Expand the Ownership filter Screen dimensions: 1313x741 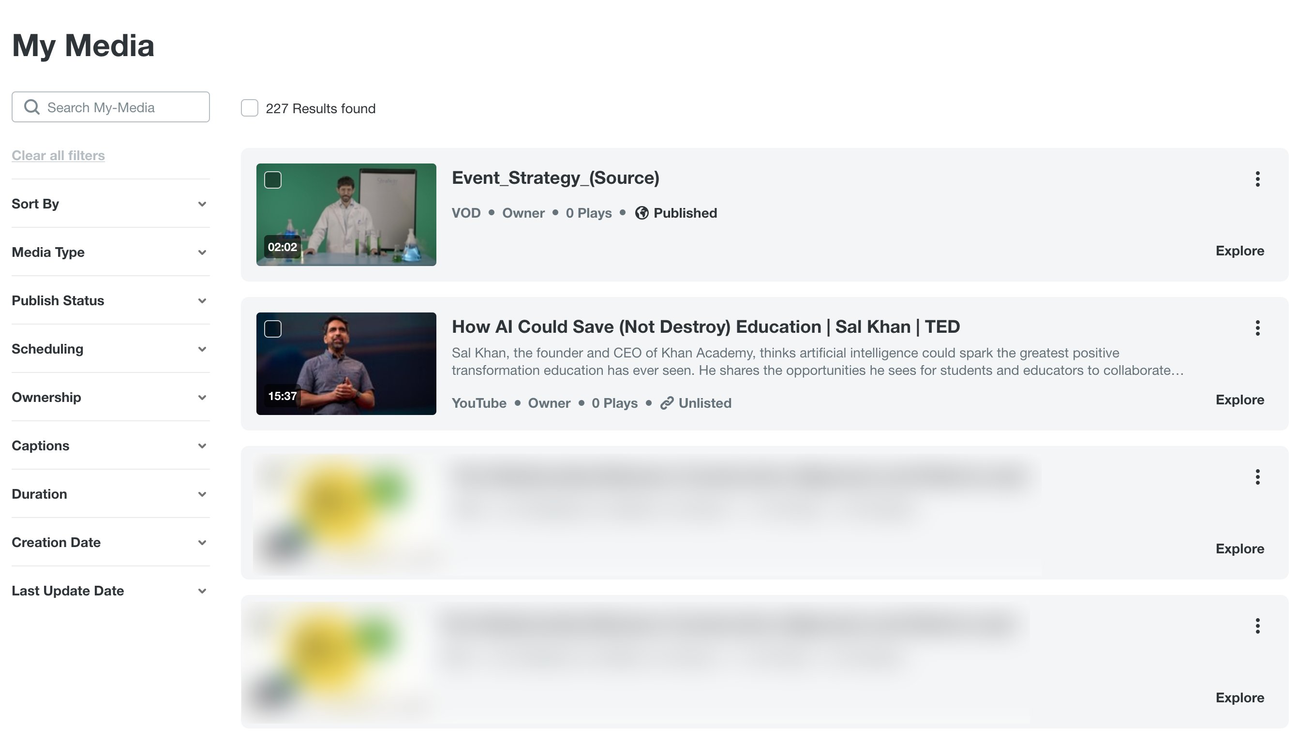[110, 398]
